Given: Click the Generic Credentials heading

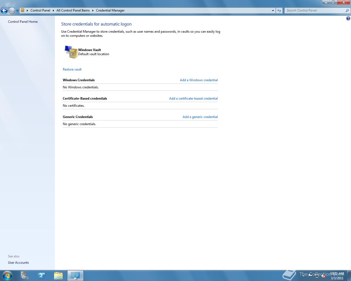Looking at the screenshot, I should pyautogui.click(x=78, y=117).
